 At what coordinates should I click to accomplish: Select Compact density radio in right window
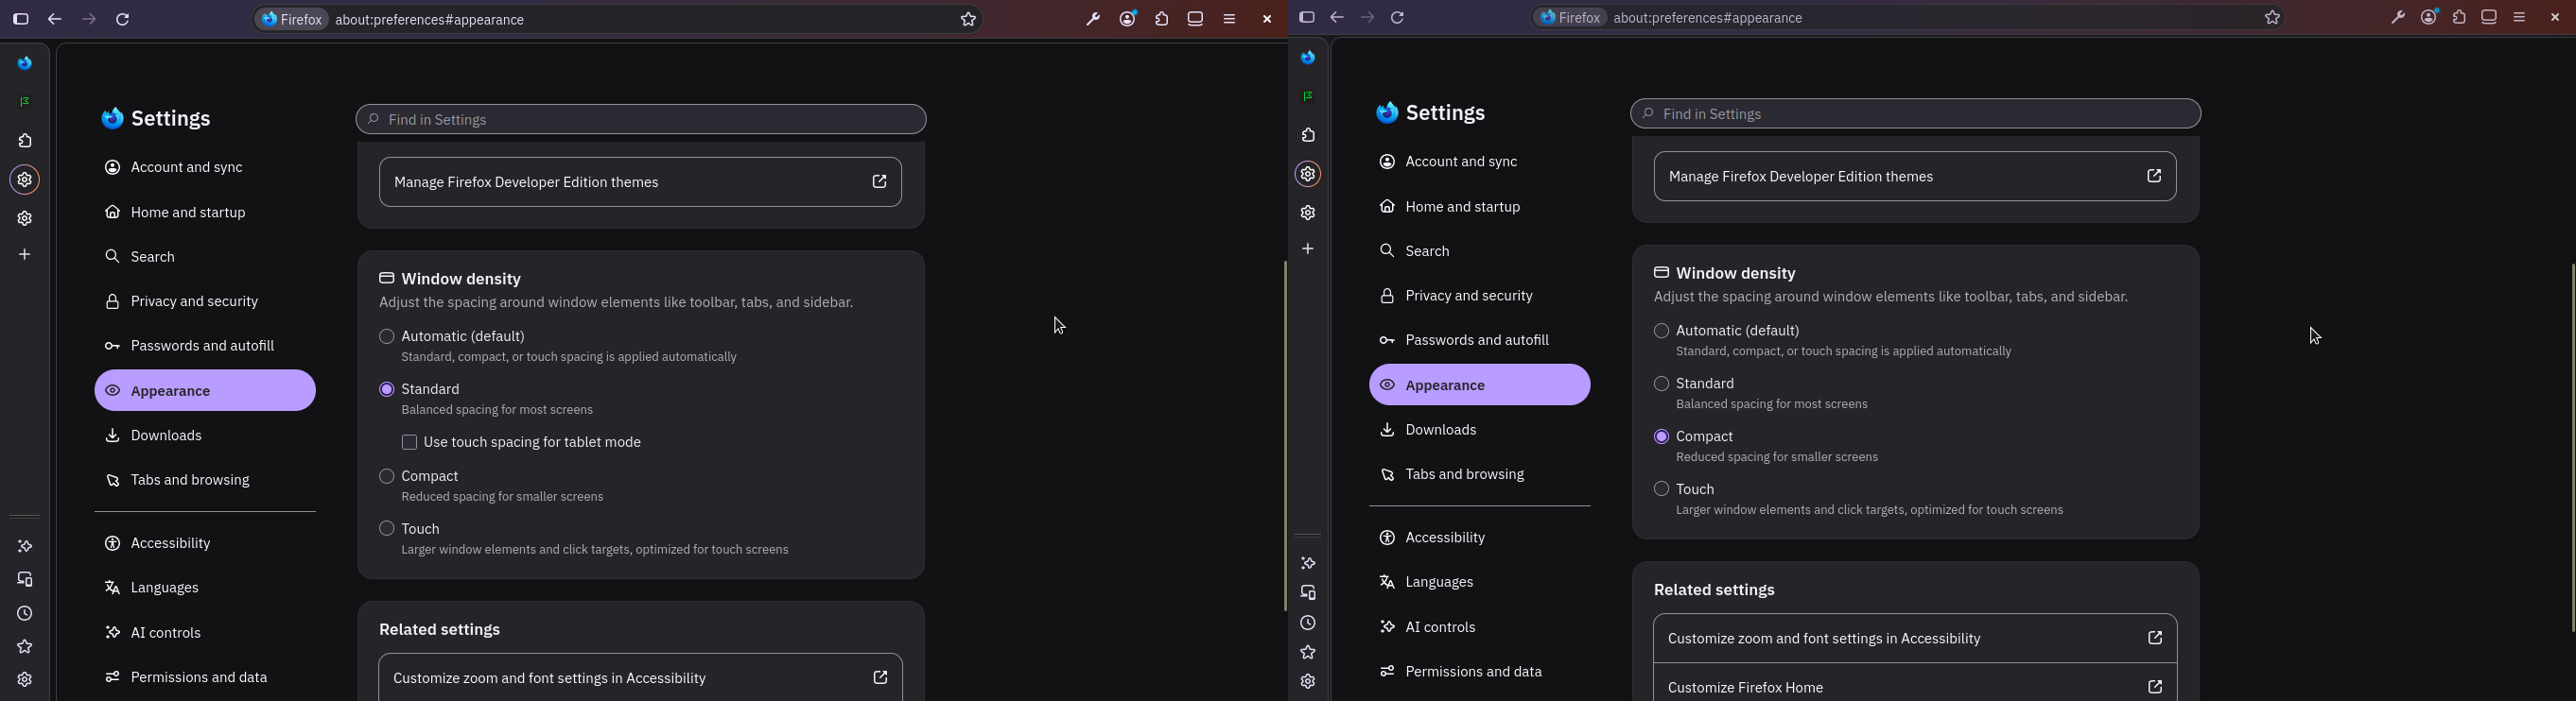point(1661,436)
